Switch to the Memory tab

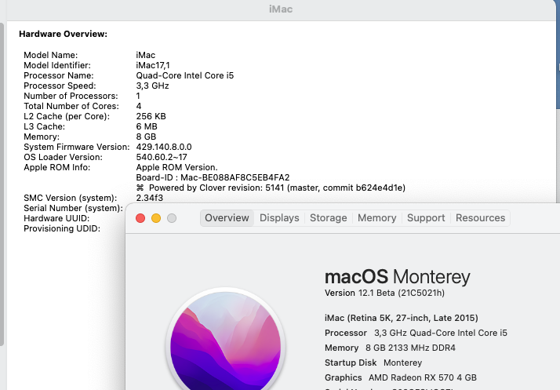pos(376,218)
